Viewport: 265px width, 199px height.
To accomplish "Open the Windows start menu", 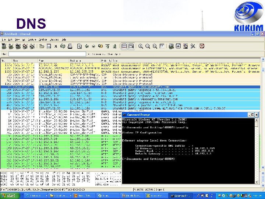I will click(10, 196).
